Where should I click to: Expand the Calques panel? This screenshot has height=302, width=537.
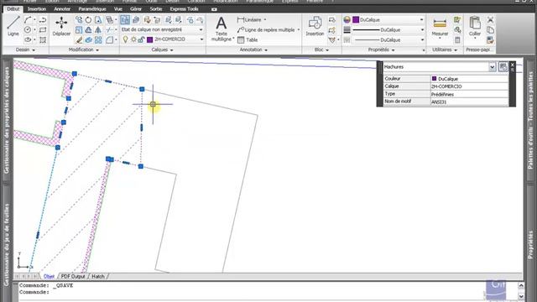click(162, 49)
